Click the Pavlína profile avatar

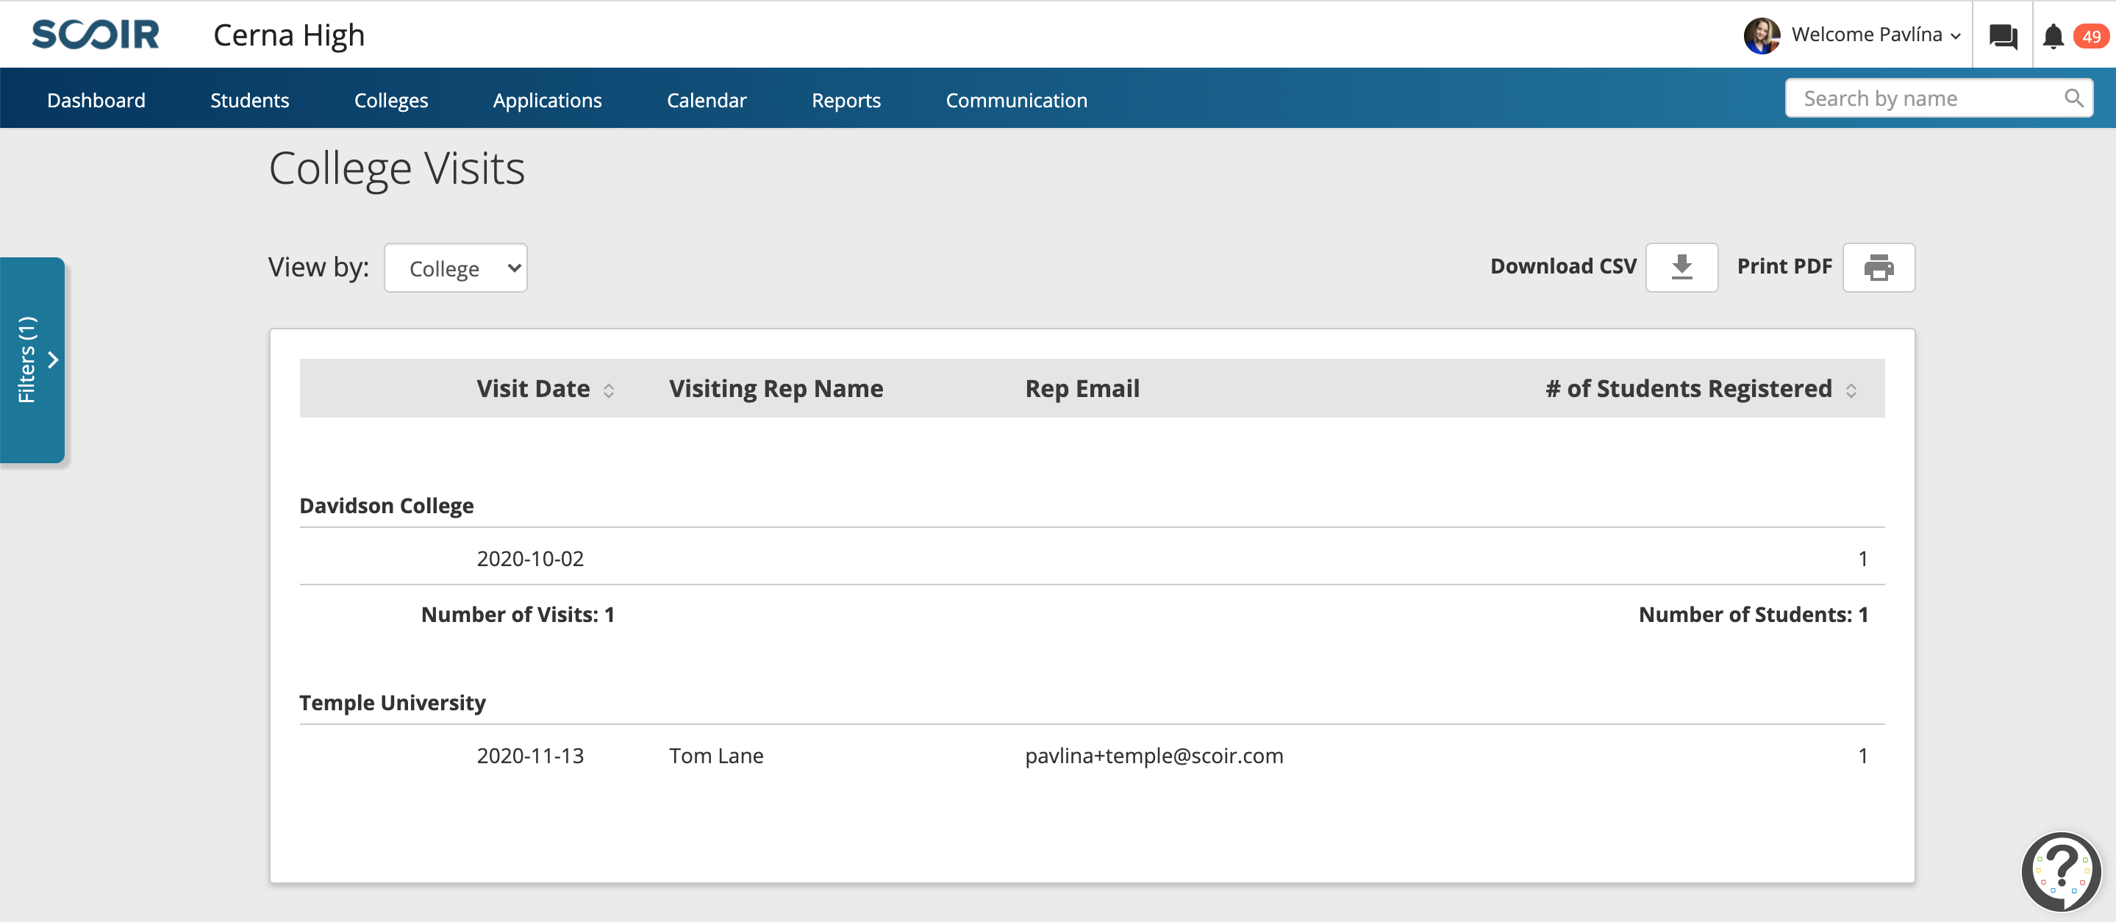[x=1761, y=35]
